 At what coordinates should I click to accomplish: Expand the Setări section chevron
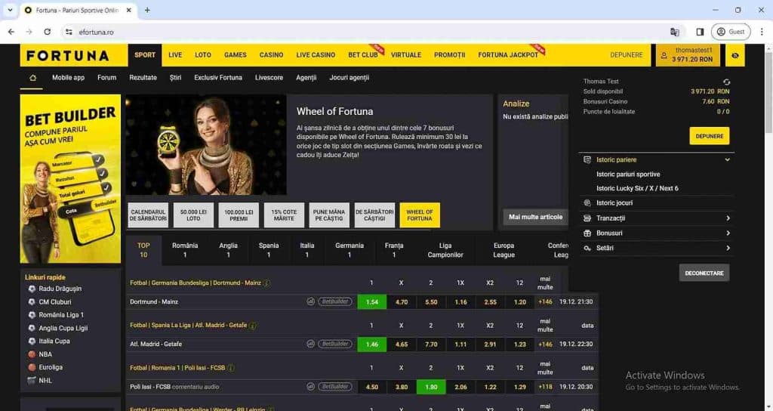[728, 248]
